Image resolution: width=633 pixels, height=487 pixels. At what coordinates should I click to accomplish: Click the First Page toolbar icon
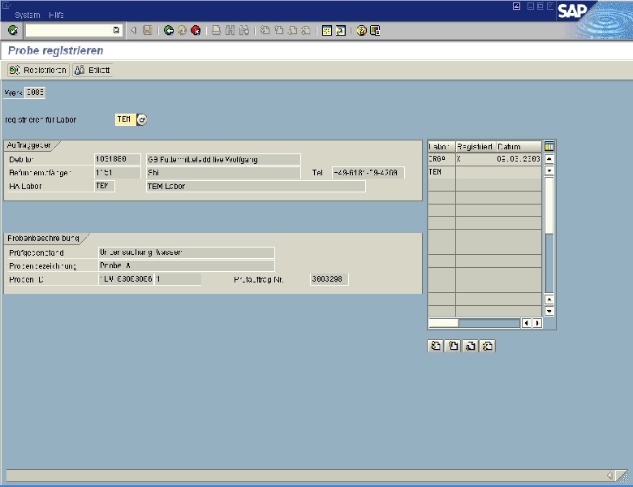[x=265, y=30]
